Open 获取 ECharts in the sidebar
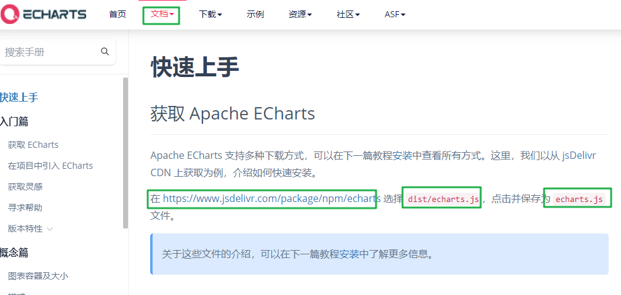This screenshot has height=295, width=621. [33, 145]
